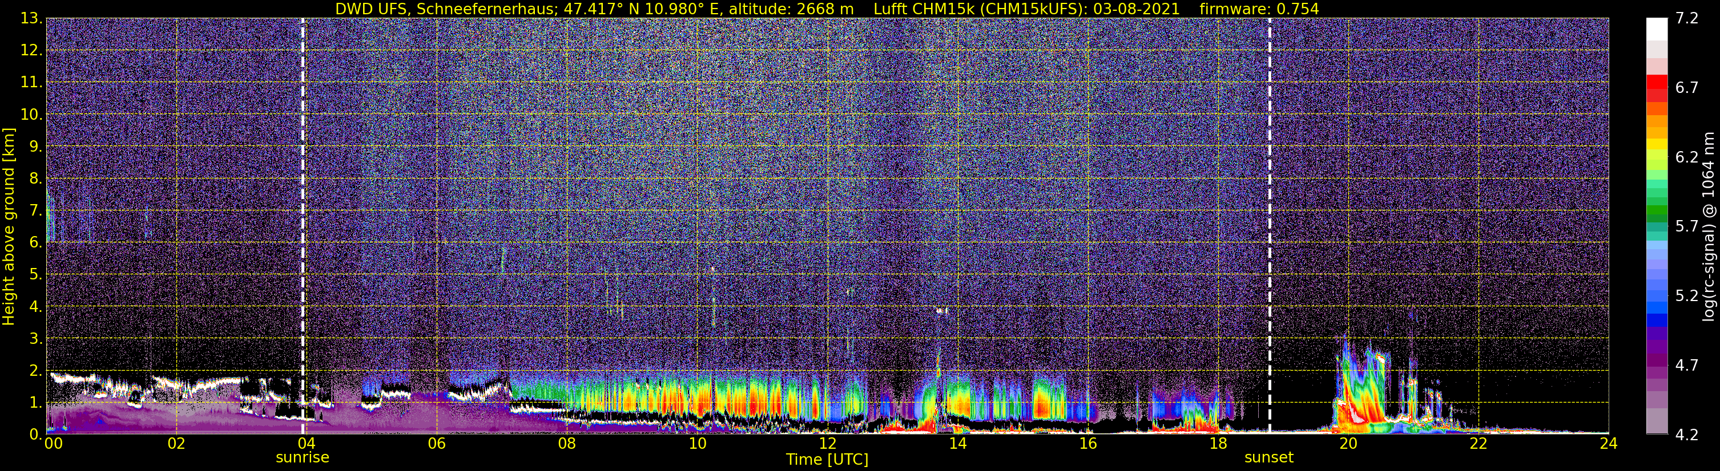Click the height axis tick label 4.
Image resolution: width=1720 pixels, height=471 pixels.
point(35,307)
